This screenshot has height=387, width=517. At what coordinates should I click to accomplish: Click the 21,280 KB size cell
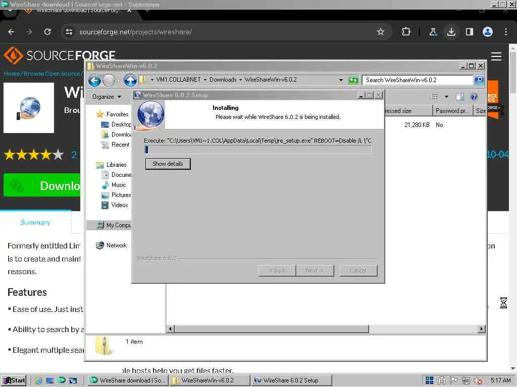point(417,125)
